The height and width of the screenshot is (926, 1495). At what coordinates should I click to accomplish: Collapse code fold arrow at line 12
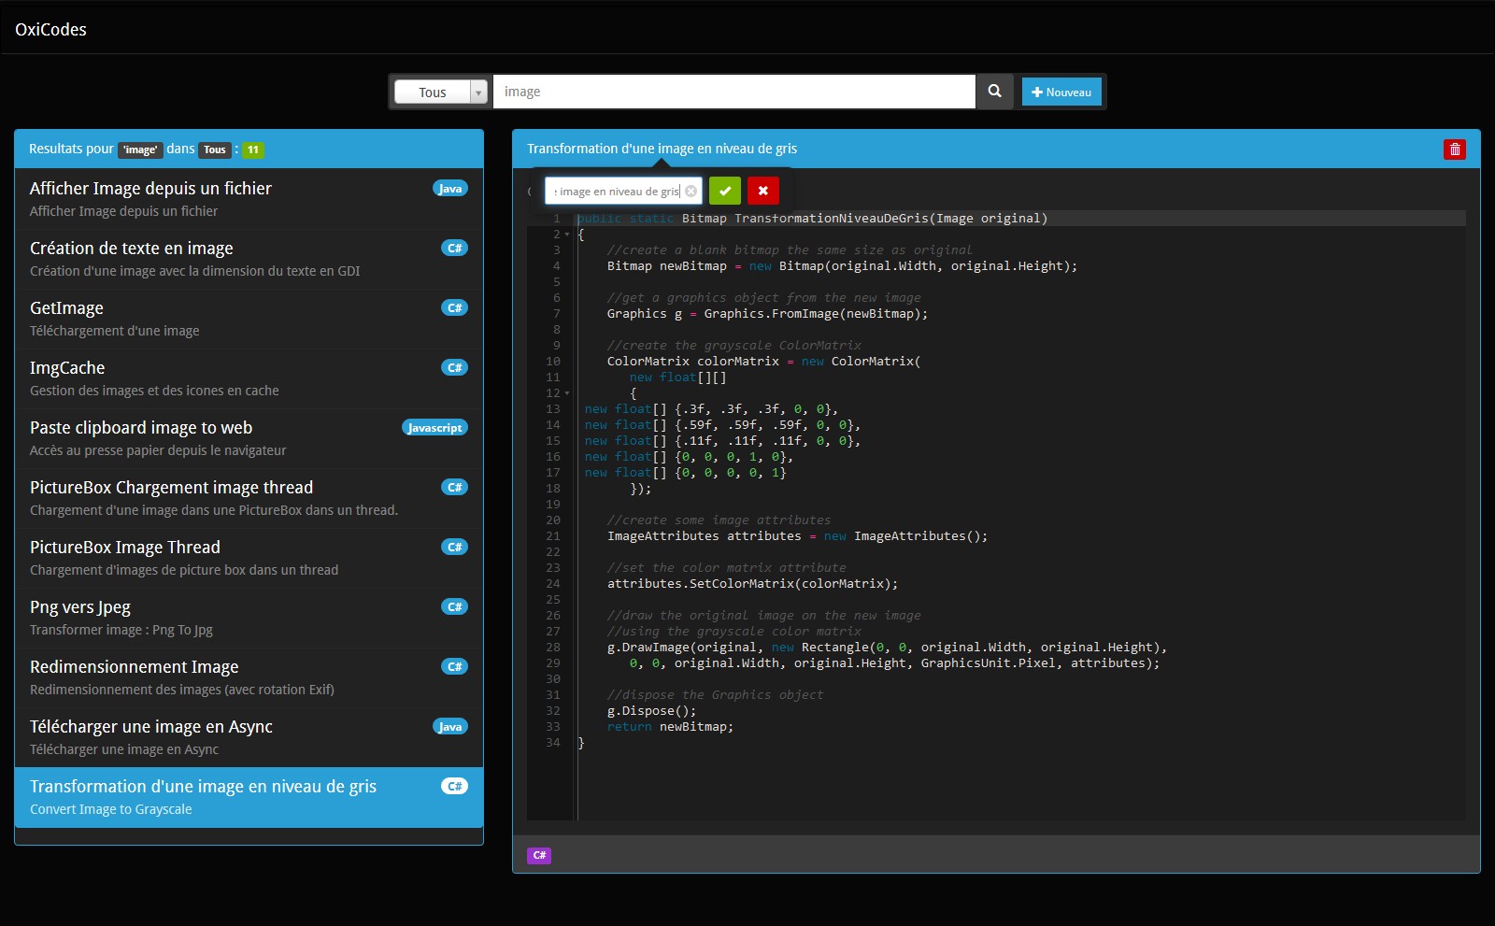point(567,393)
